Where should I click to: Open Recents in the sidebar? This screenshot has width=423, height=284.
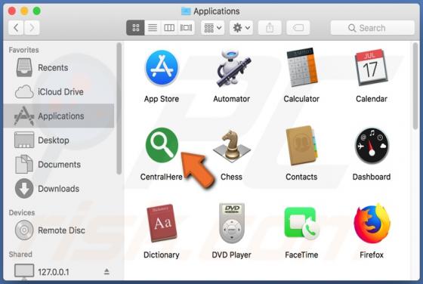[59, 67]
